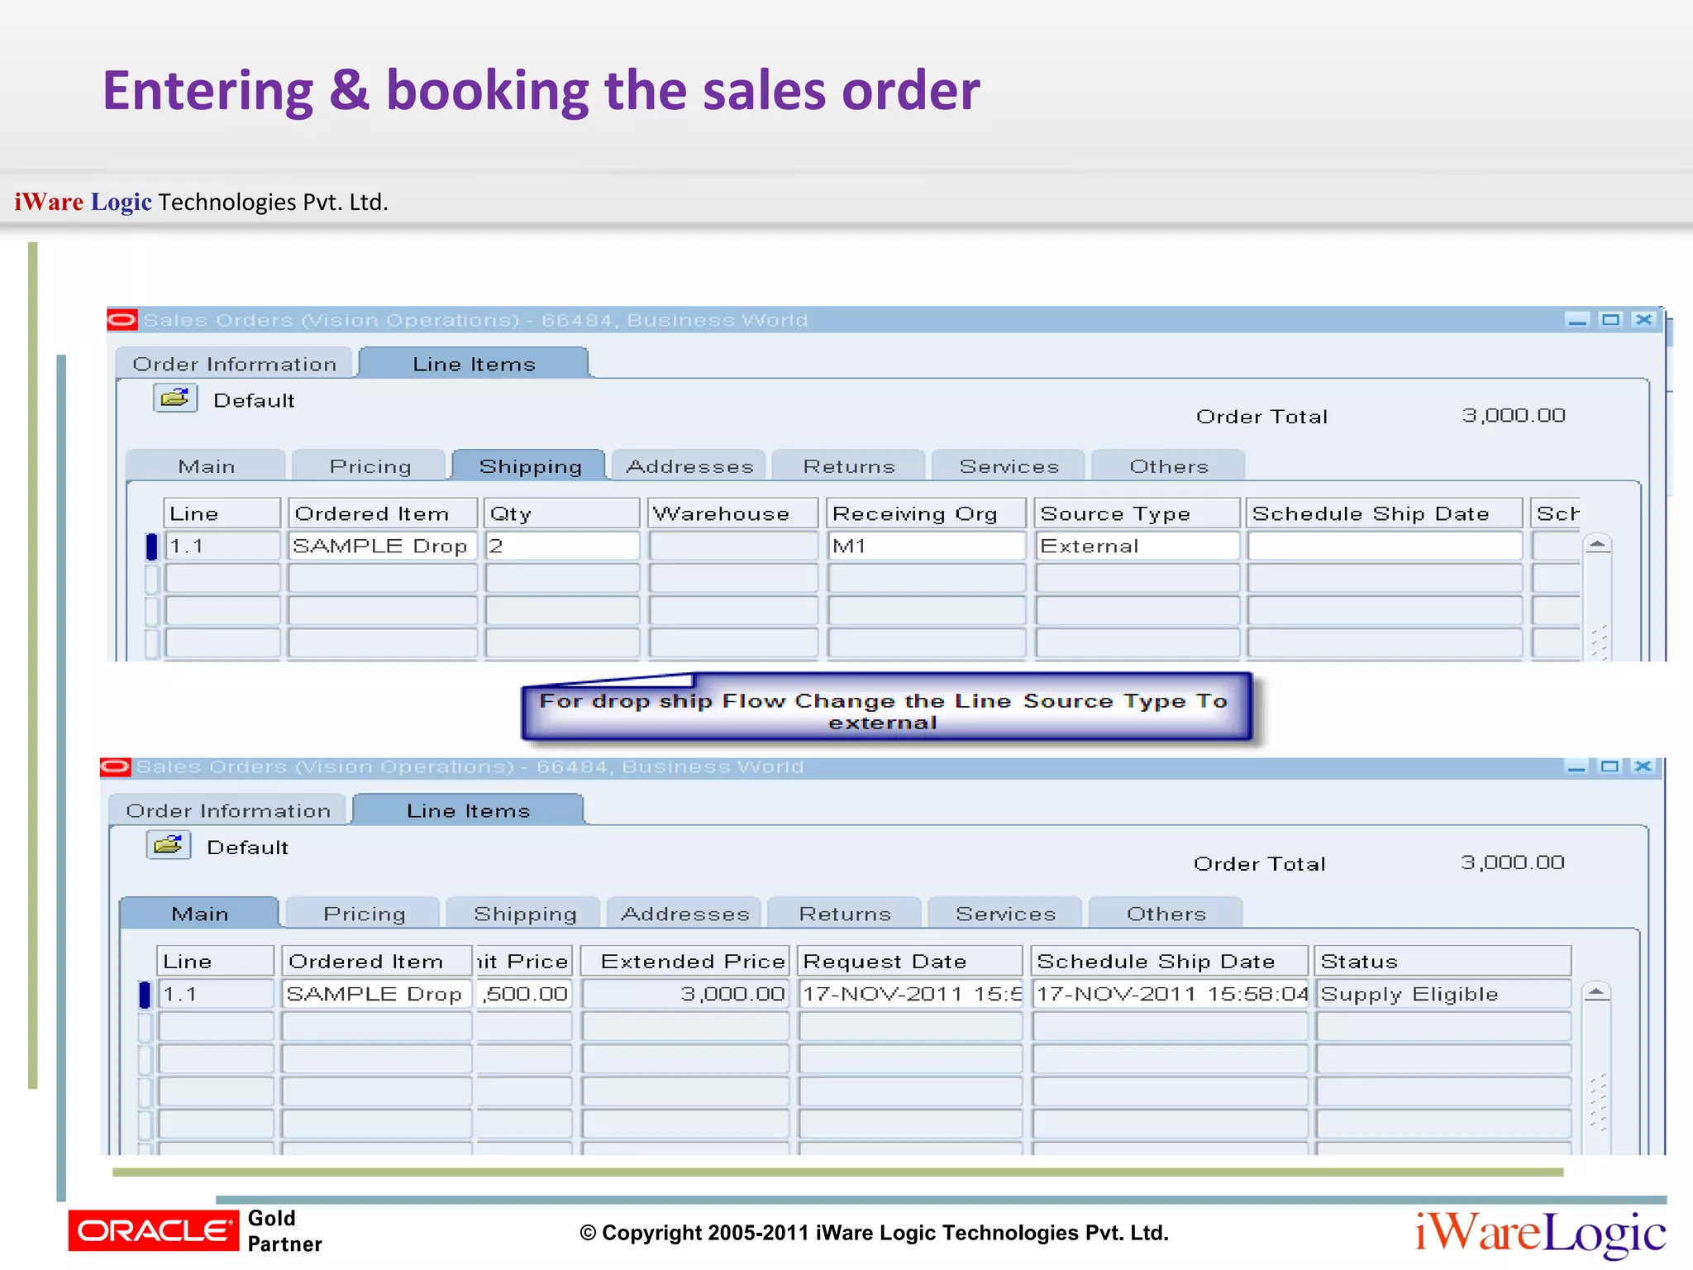Close the upper Sales Orders window
This screenshot has height=1270, width=1693.
[1644, 320]
